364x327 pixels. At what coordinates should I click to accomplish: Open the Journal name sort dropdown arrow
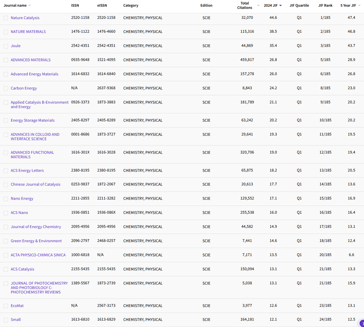[x=30, y=5]
